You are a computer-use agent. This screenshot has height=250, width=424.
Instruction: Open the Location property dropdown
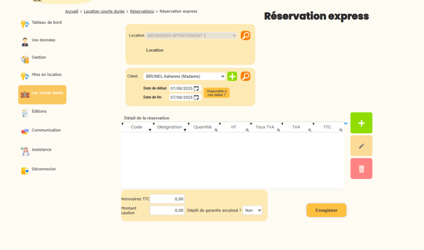191,35
